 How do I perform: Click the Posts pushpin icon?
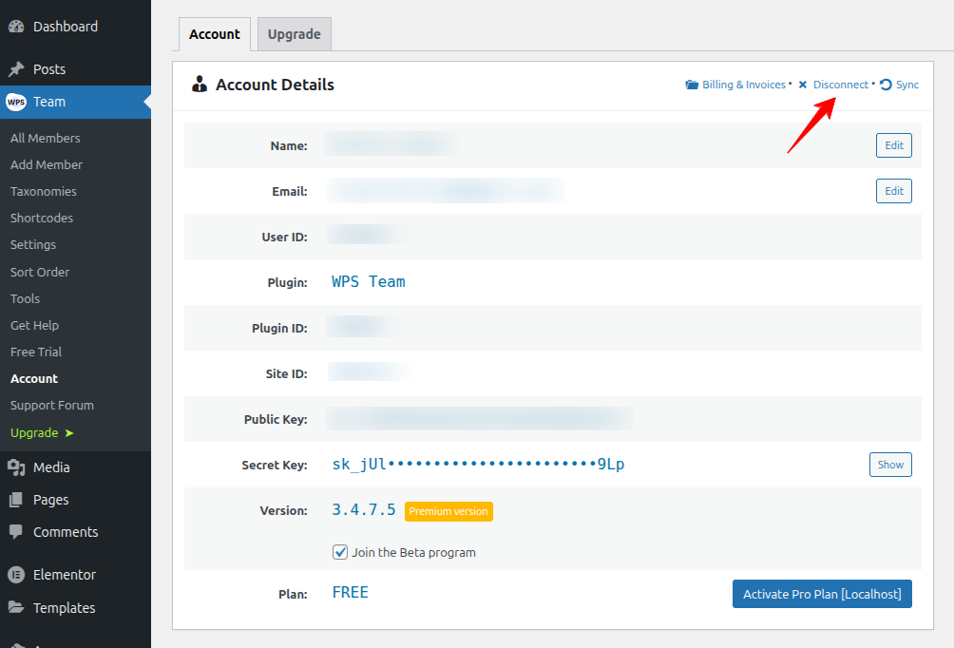[16, 69]
